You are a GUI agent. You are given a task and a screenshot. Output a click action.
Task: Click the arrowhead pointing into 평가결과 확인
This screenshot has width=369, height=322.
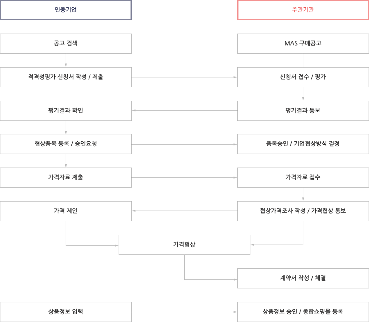[134, 110]
